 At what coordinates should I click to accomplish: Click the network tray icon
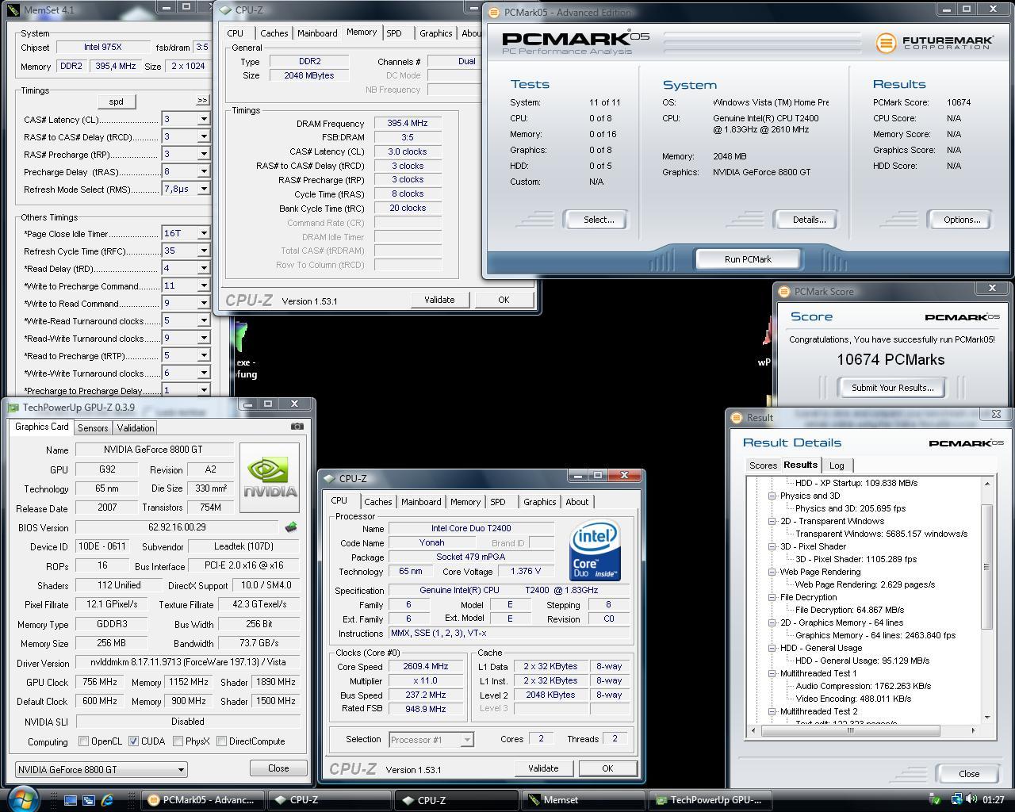click(x=956, y=799)
